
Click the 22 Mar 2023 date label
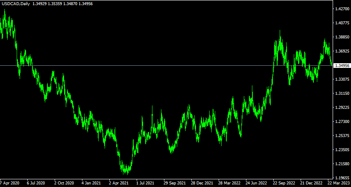coord(339,183)
